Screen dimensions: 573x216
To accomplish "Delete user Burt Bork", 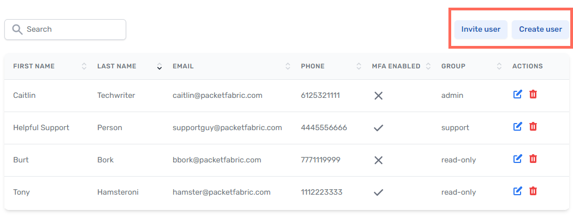I will (x=533, y=159).
